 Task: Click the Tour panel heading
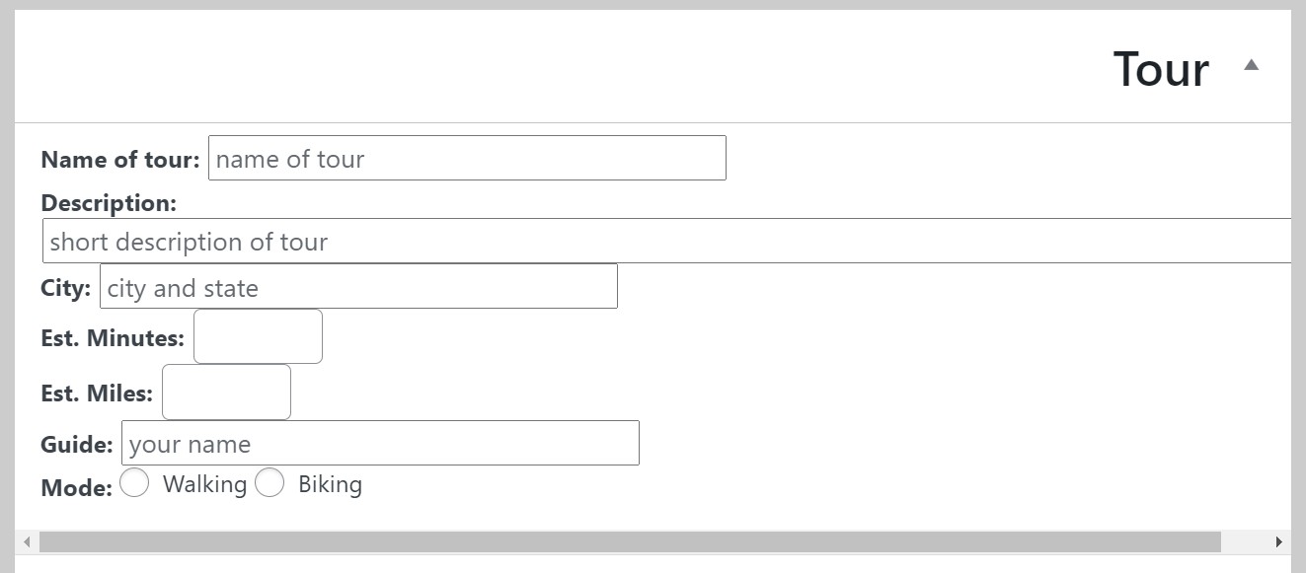[1161, 69]
